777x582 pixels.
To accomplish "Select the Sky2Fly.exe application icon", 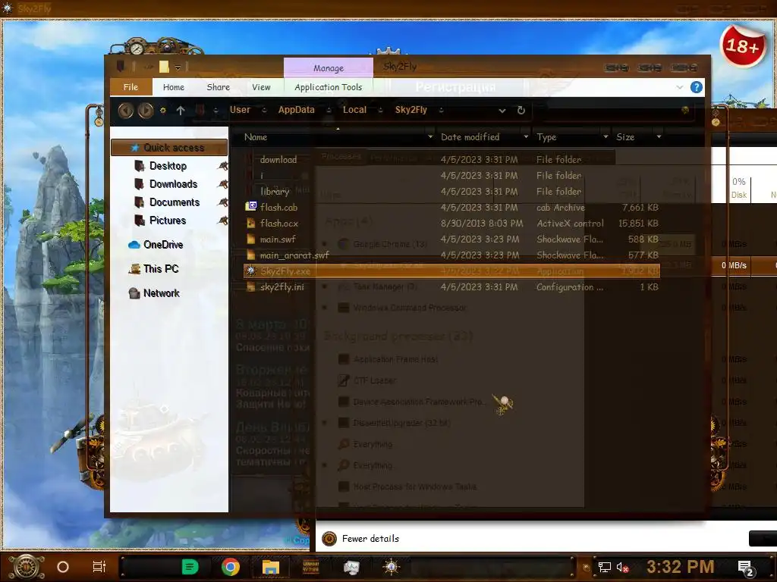I will click(250, 271).
